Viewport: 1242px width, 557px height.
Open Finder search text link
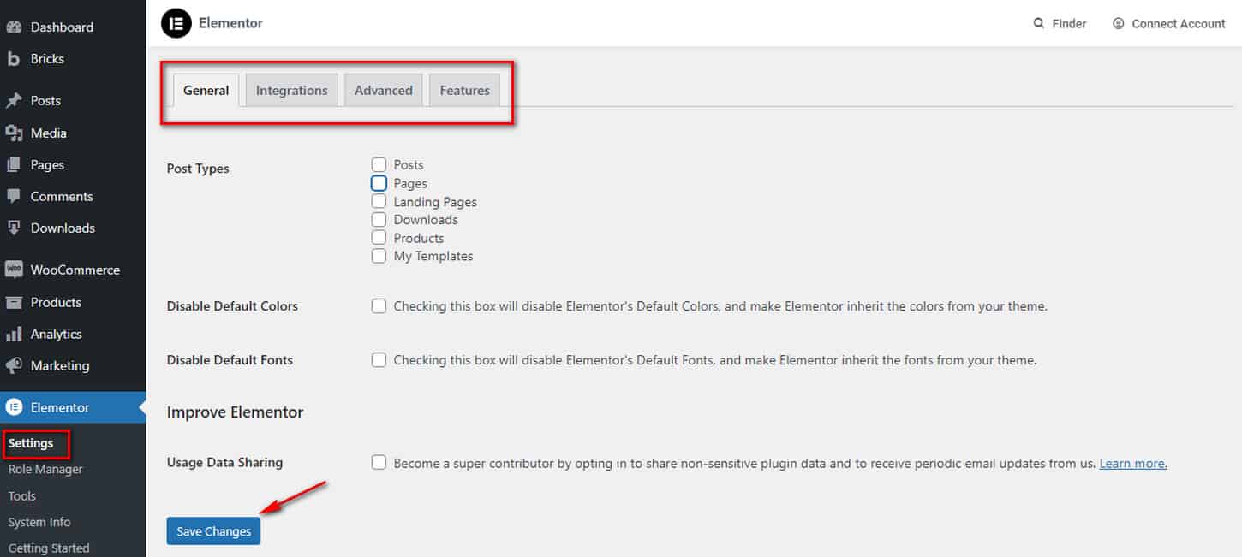coord(1069,24)
